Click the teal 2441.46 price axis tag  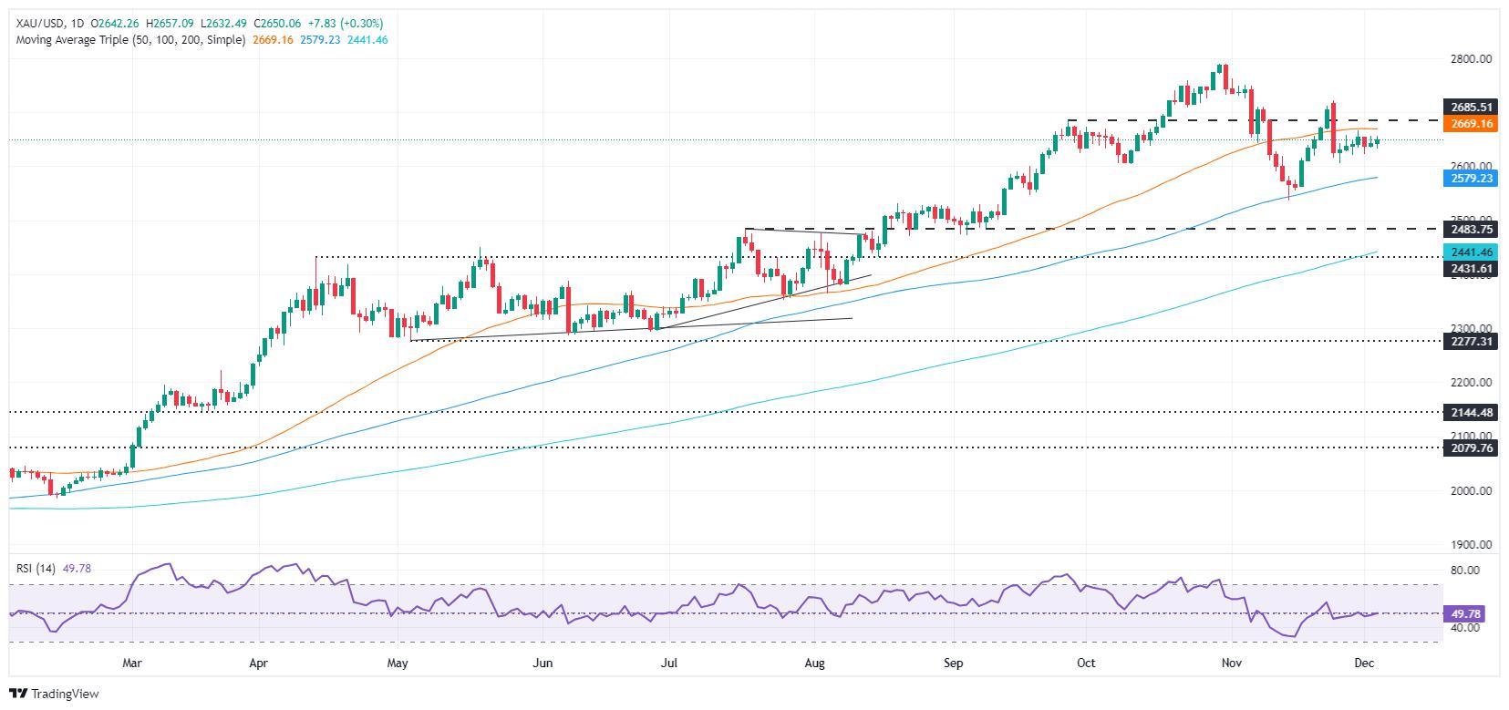[1469, 252]
